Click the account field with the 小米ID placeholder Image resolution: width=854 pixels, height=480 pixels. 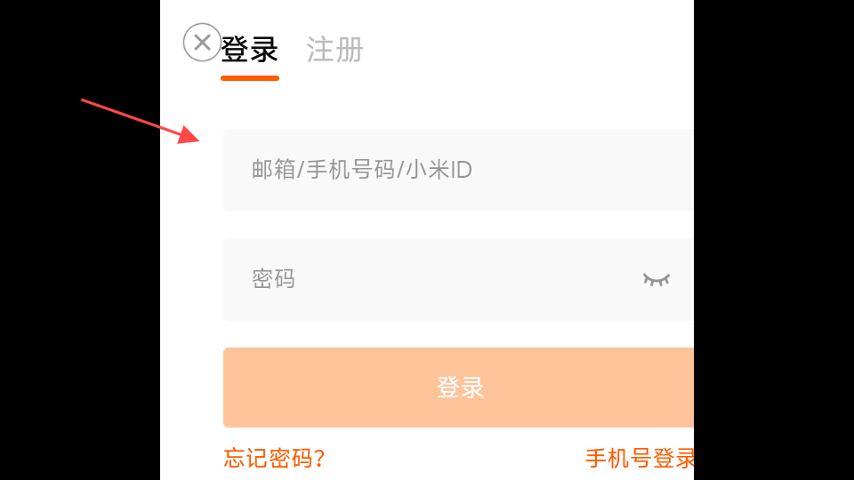(x=459, y=171)
